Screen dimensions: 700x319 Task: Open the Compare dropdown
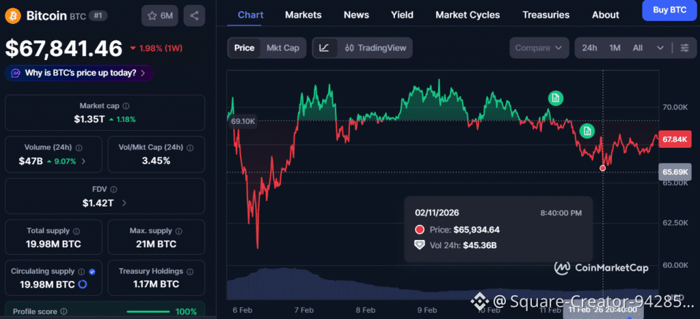click(539, 48)
